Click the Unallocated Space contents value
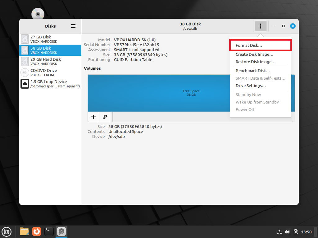Screen dimensions: 318x238 tap(125, 131)
